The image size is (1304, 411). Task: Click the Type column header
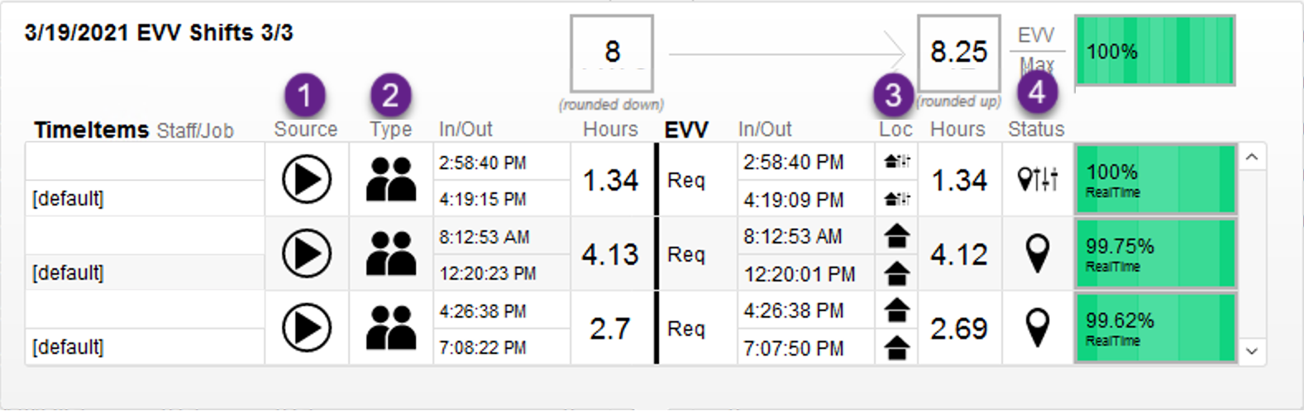pyautogui.click(x=390, y=130)
